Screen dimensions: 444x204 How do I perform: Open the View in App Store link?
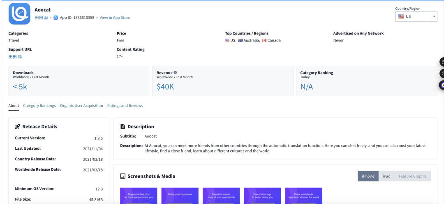click(115, 18)
